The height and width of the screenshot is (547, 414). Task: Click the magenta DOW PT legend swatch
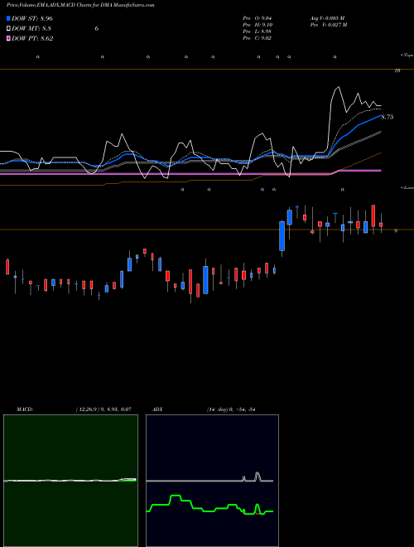[x=8, y=38]
